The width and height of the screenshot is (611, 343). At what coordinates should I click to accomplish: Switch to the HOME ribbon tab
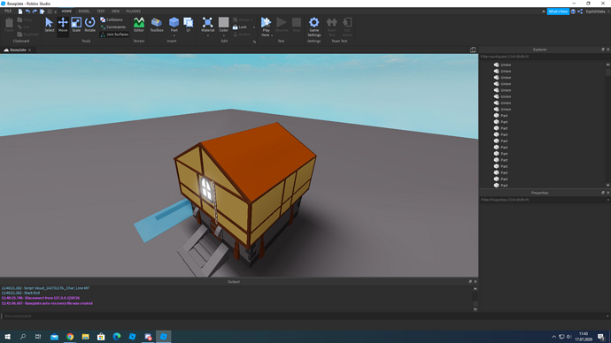point(66,11)
